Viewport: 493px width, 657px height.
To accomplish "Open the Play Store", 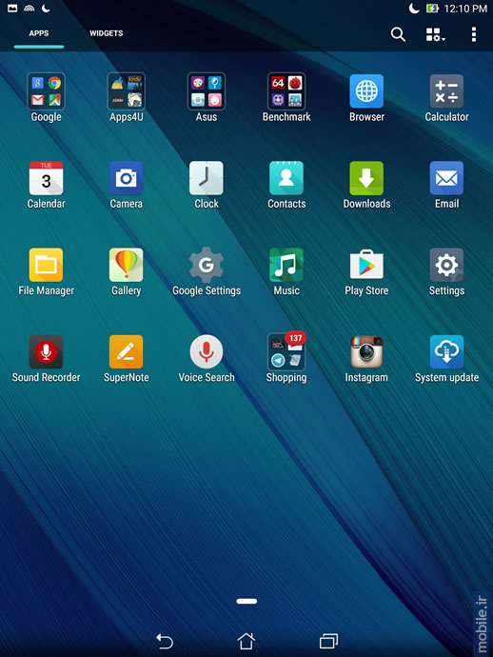I will pos(366,265).
